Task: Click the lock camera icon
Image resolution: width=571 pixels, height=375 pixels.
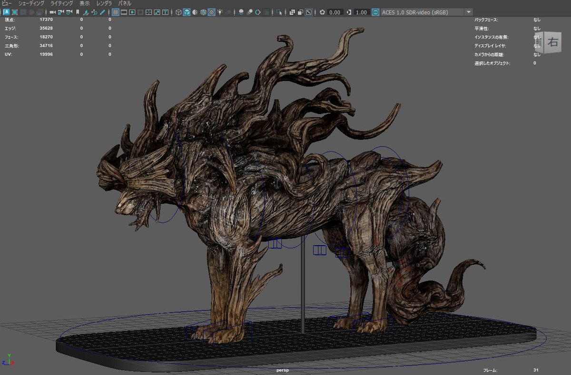Action: click(x=61, y=12)
